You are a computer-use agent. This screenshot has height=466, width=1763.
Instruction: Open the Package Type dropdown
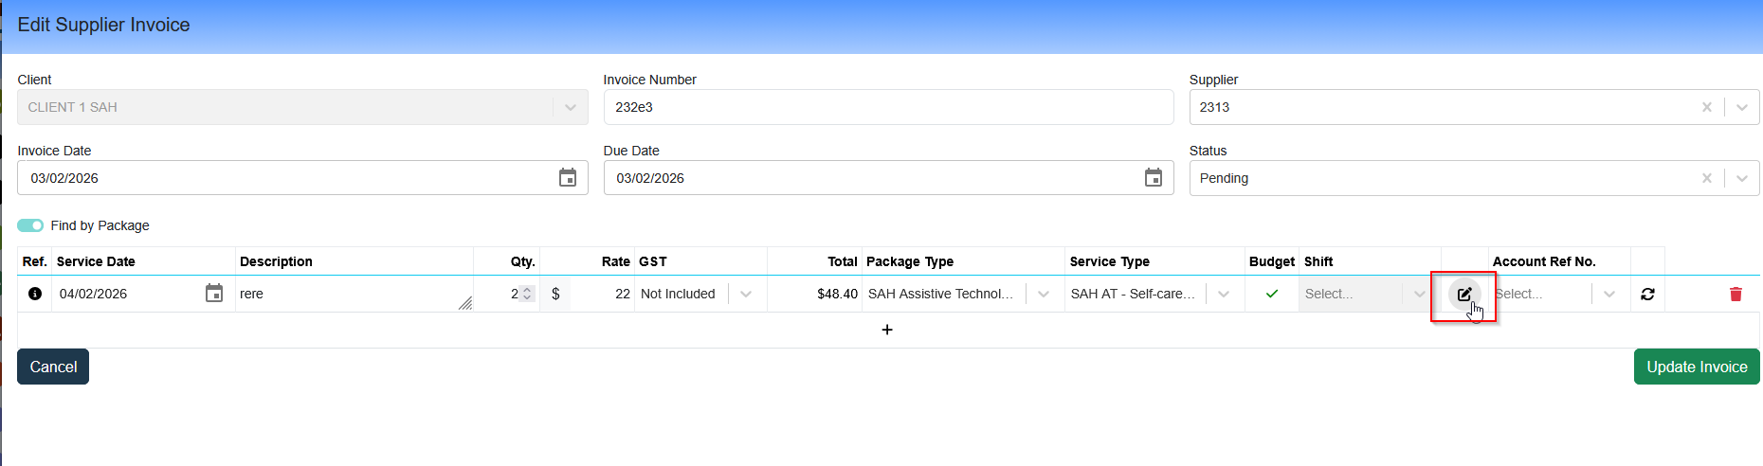tap(1044, 294)
